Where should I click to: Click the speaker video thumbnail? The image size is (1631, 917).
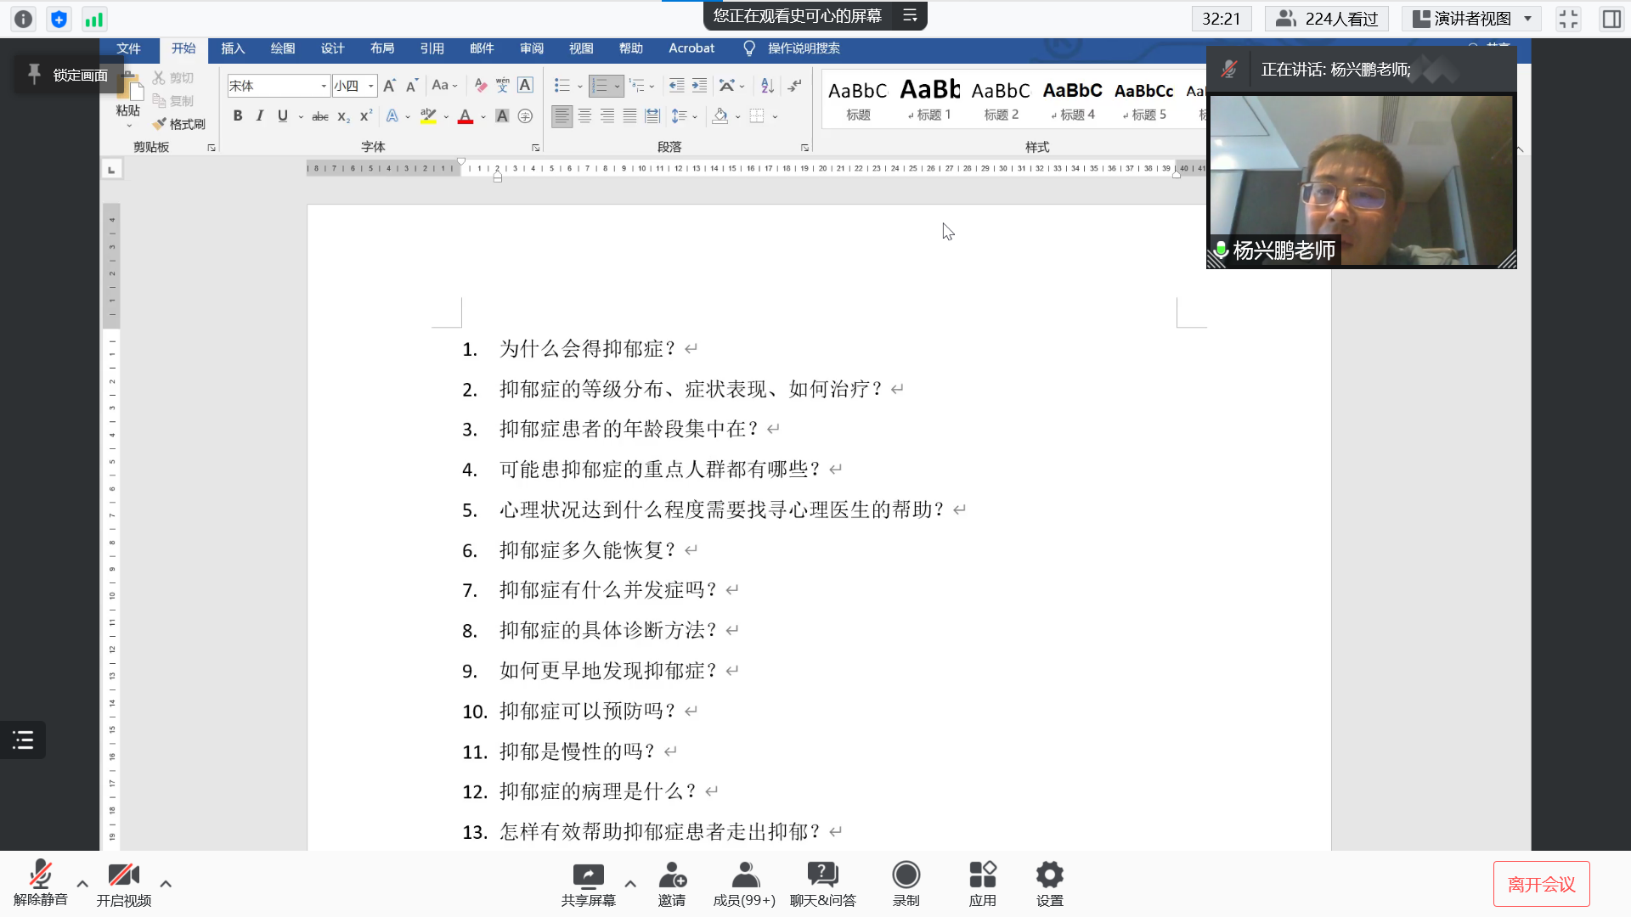click(x=1361, y=180)
